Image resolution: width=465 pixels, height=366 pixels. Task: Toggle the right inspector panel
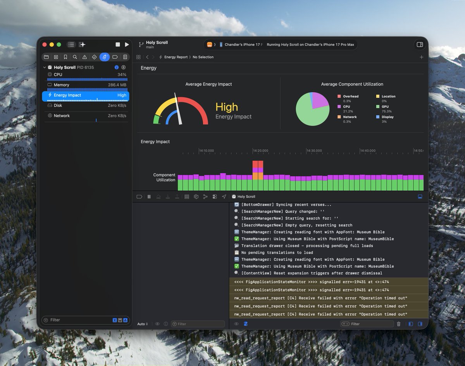coord(420,45)
